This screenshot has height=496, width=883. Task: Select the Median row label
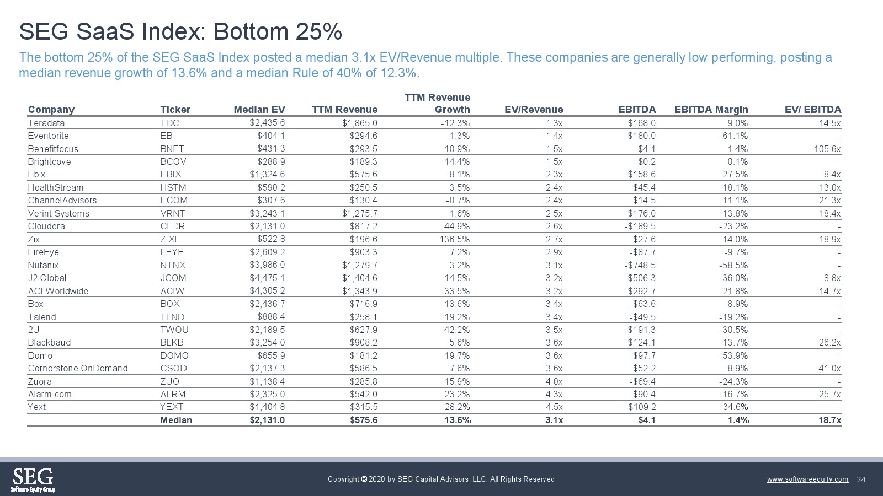(176, 420)
